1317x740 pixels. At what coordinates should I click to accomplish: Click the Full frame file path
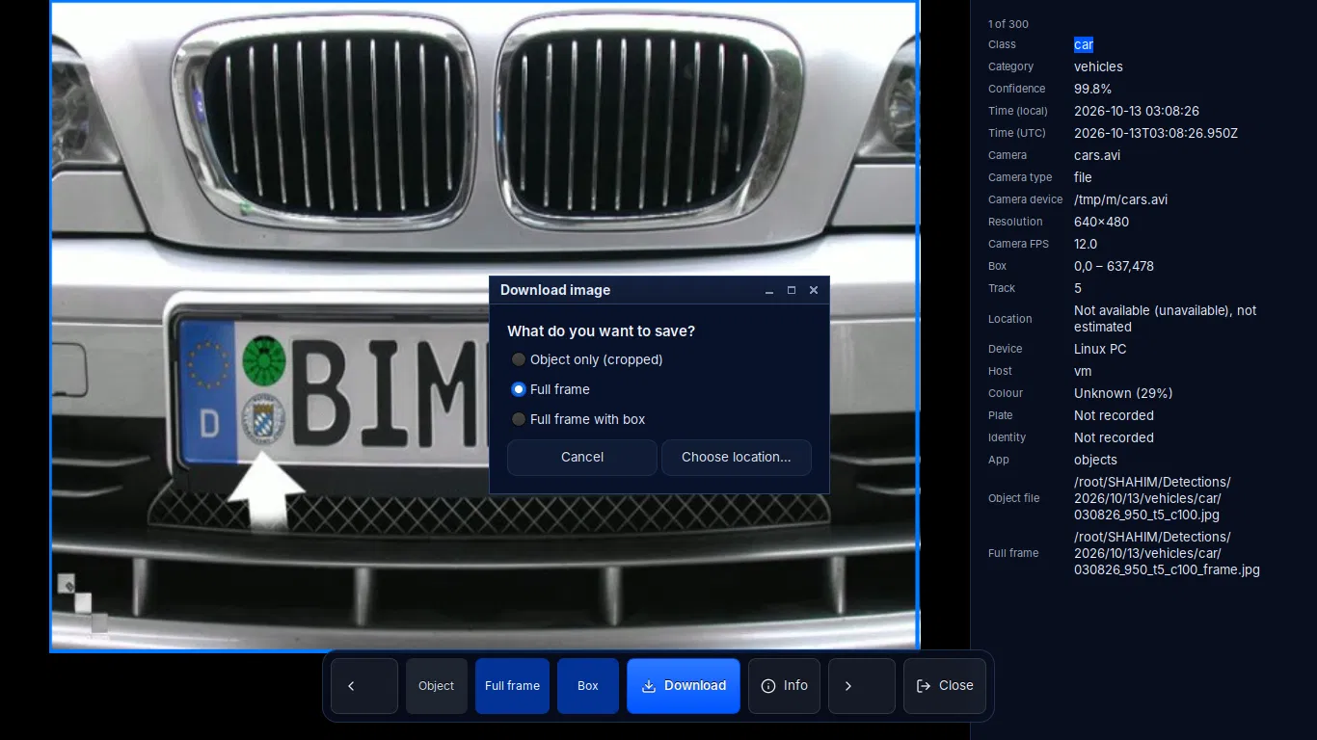[1167, 553]
